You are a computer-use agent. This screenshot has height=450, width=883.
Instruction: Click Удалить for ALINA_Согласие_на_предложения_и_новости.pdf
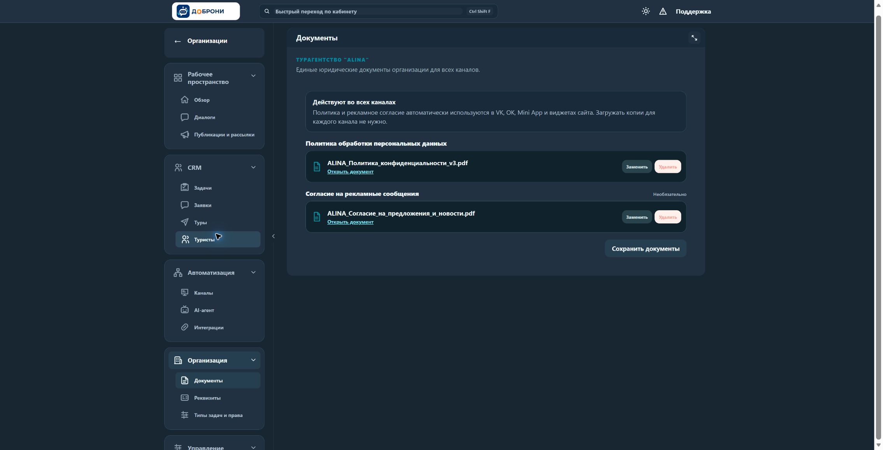point(667,217)
